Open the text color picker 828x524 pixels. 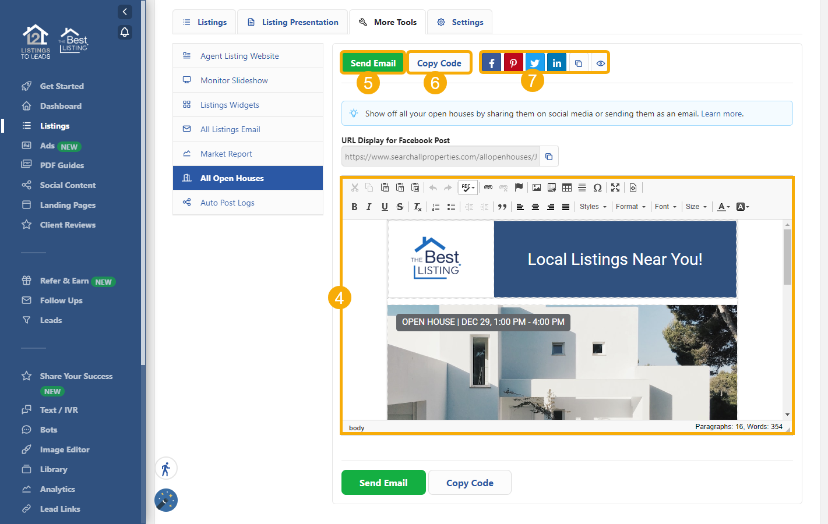724,207
